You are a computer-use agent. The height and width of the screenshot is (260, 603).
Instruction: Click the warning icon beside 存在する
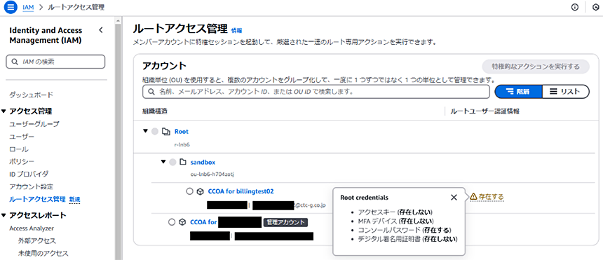[x=473, y=196]
